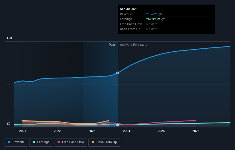Toggle the Earnings series in the legend

41,142
